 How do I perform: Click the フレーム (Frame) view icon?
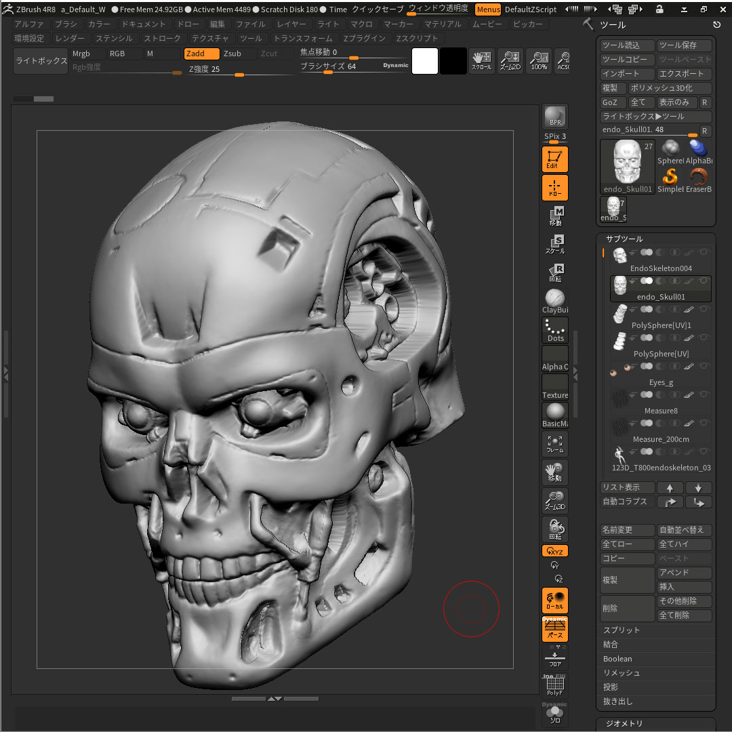(x=554, y=444)
